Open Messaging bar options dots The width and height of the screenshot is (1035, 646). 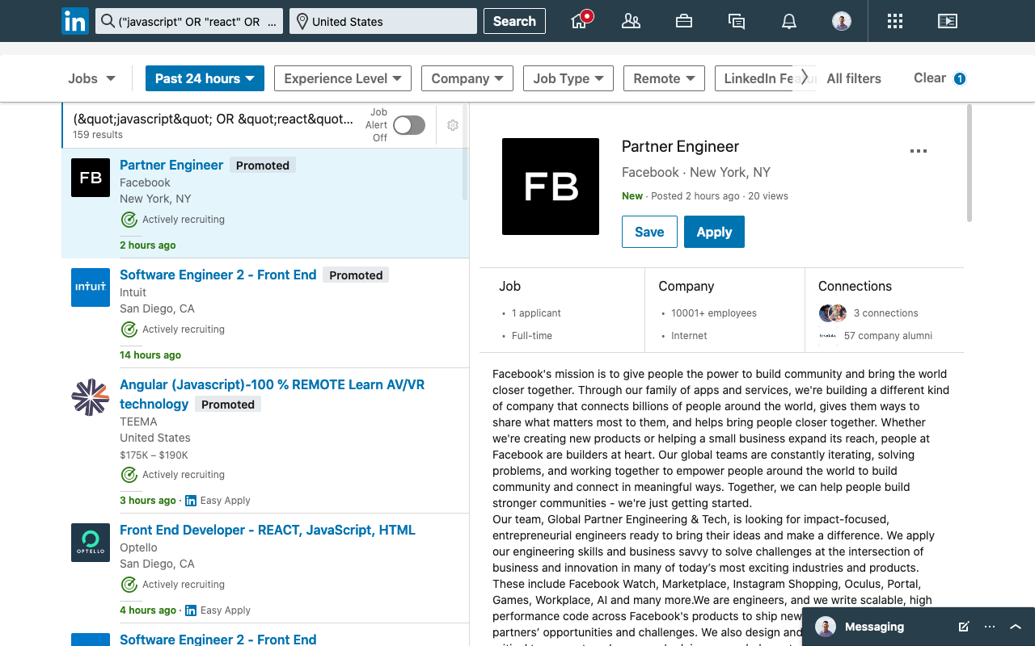pyautogui.click(x=990, y=627)
